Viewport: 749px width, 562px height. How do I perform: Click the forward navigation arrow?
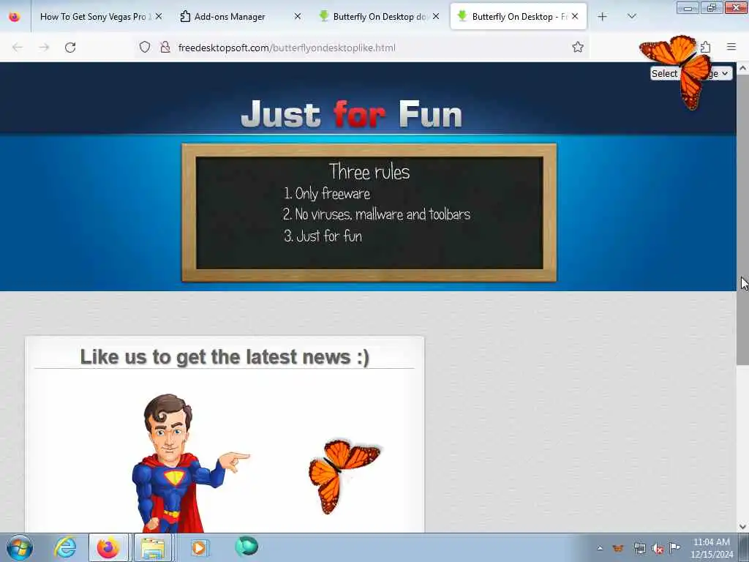coord(44,48)
